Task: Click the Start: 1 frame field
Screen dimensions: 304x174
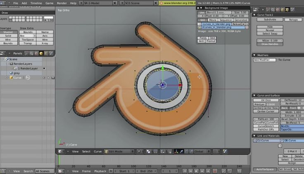Action: click(x=124, y=171)
